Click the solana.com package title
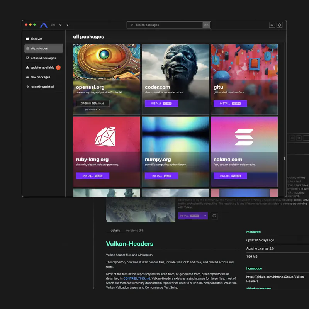Image resolution: width=309 pixels, height=309 pixels. pos(228,160)
